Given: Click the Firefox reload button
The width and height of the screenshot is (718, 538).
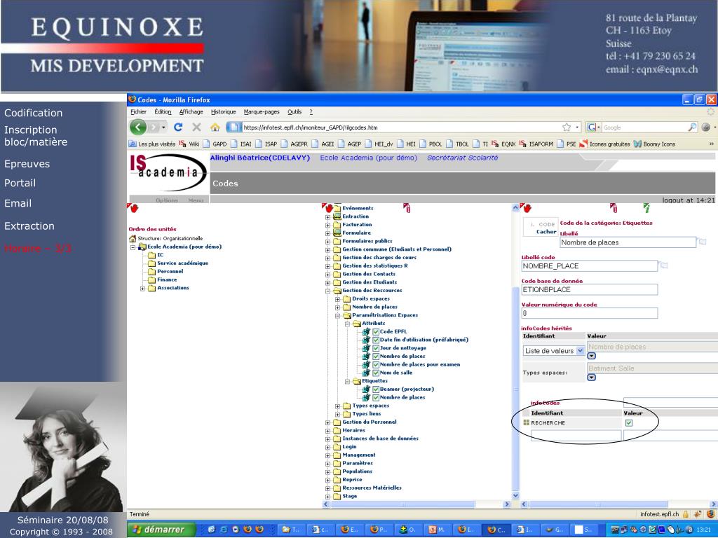Looking at the screenshot, I should point(178,127).
